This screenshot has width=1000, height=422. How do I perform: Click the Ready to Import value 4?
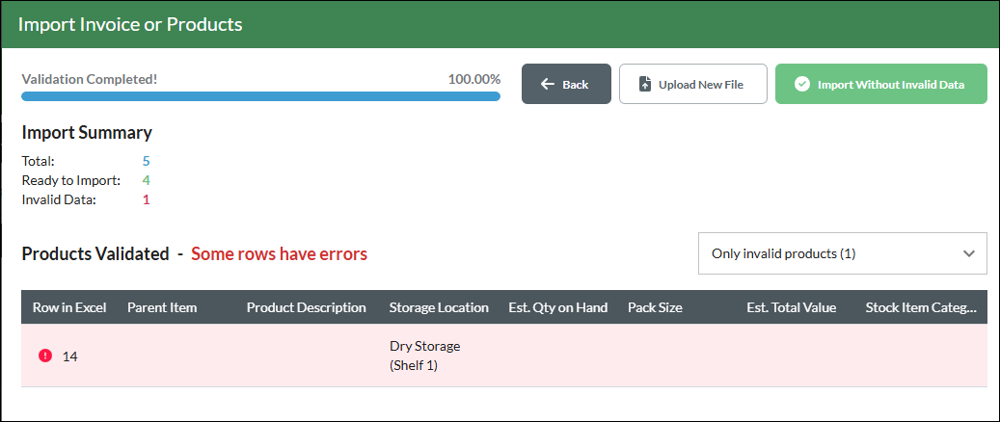(x=146, y=180)
